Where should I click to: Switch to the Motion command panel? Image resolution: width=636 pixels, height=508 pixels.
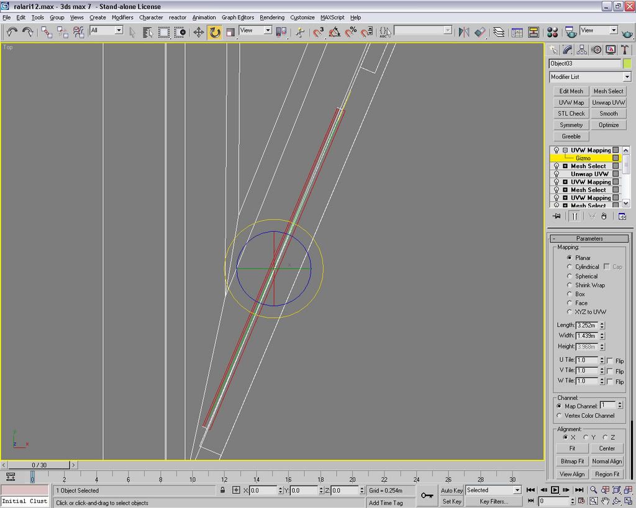[x=596, y=50]
